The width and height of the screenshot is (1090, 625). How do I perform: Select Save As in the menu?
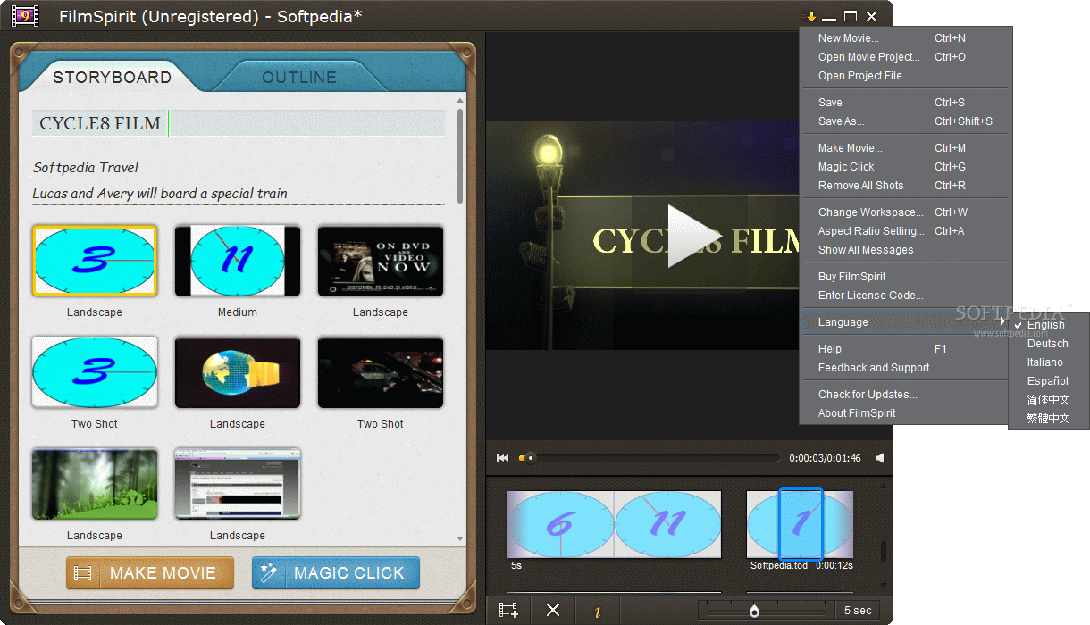point(906,121)
